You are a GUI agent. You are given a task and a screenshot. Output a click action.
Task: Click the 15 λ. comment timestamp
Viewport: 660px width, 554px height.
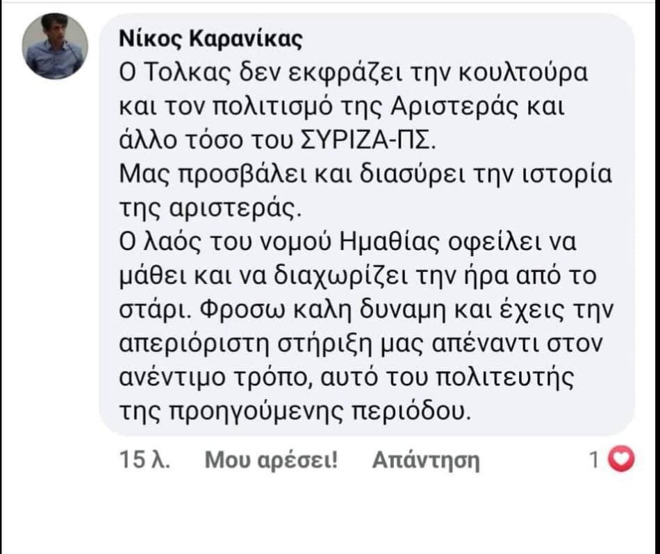pos(145,460)
